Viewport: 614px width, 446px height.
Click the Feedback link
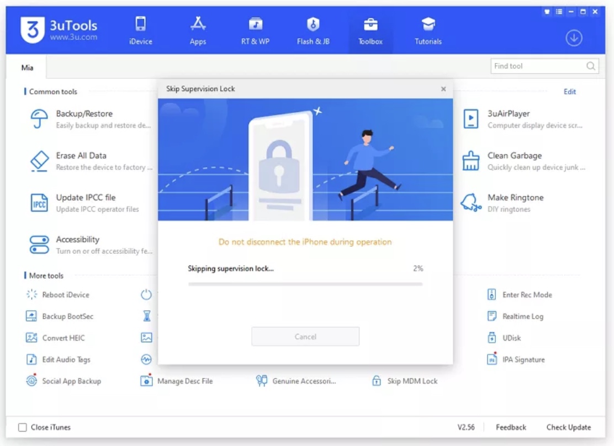(511, 427)
